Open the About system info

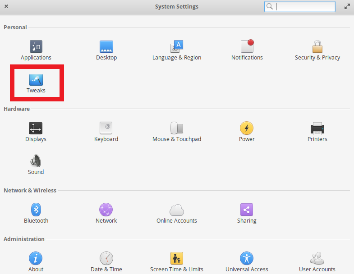pos(36,262)
